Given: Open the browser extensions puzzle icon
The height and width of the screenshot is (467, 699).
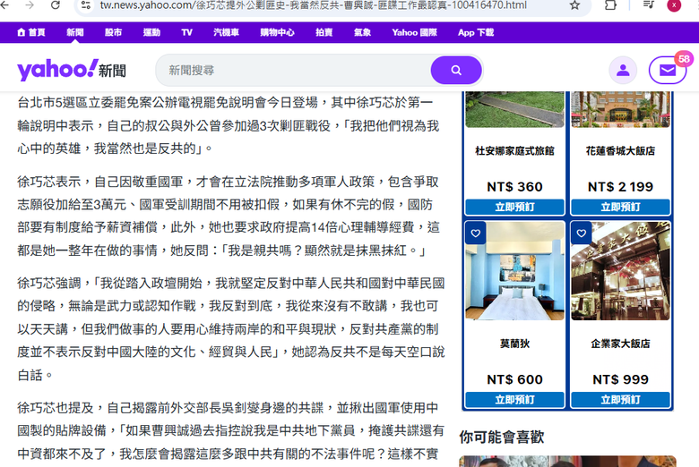Looking at the screenshot, I should 610,4.
